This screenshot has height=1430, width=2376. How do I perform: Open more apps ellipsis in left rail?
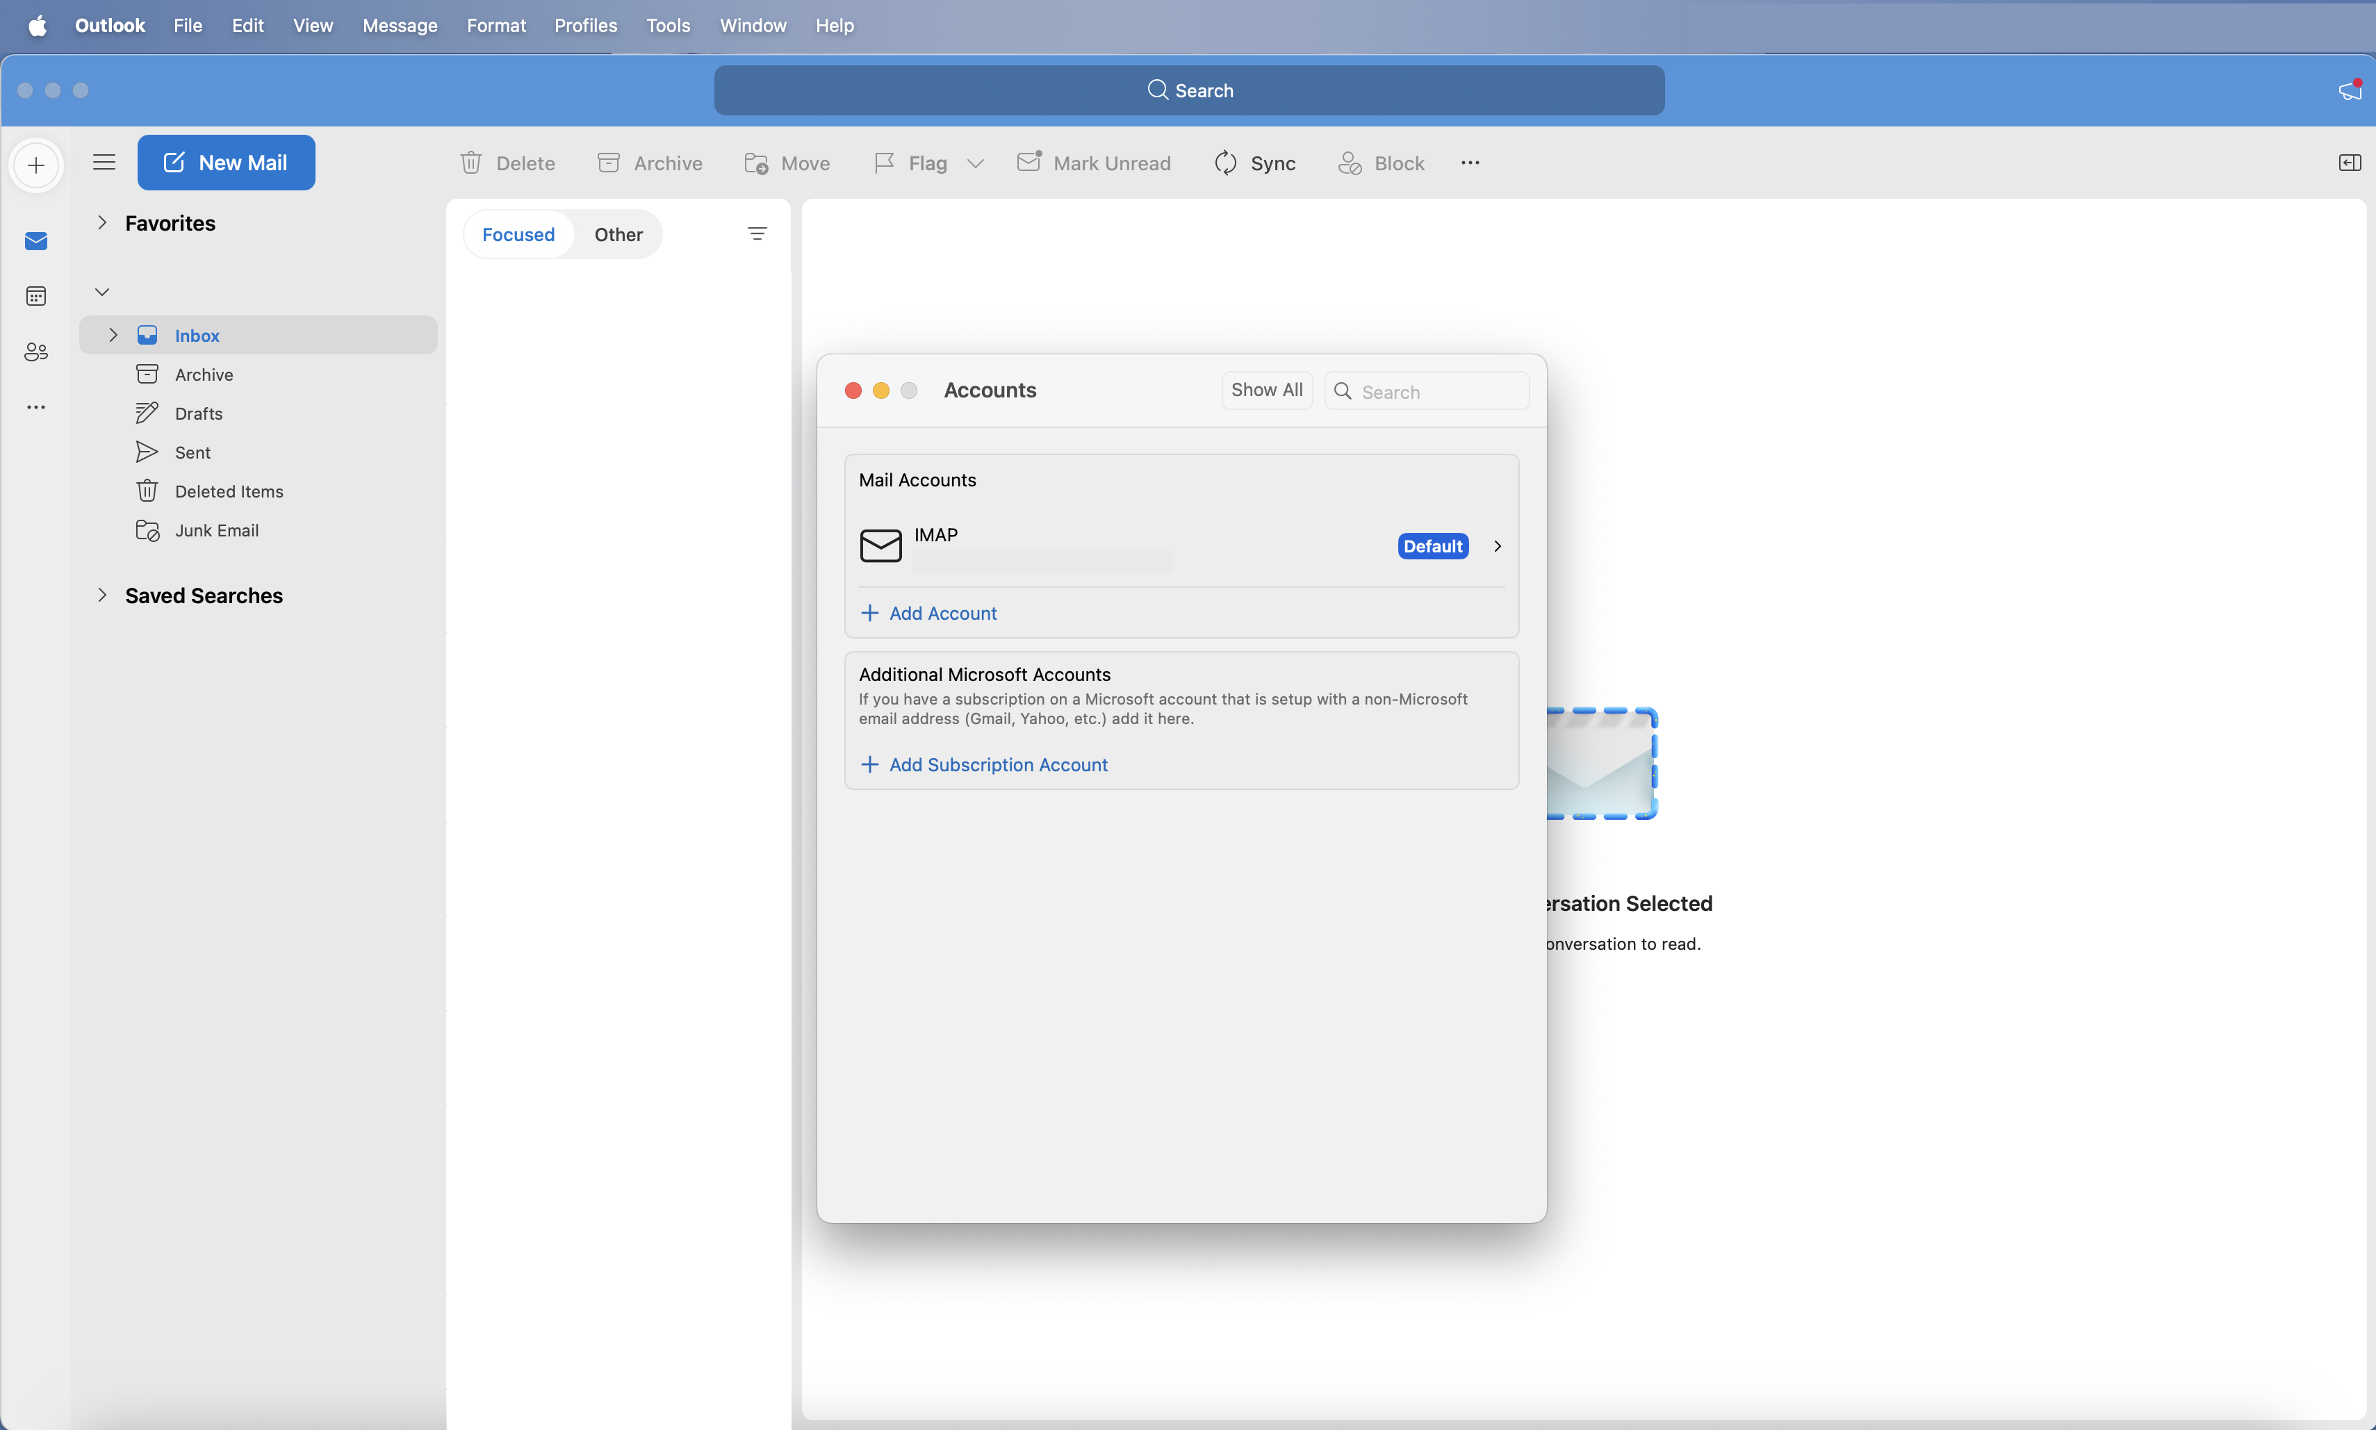coord(37,408)
